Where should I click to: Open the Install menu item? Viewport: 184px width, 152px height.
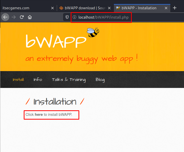coord(18,80)
